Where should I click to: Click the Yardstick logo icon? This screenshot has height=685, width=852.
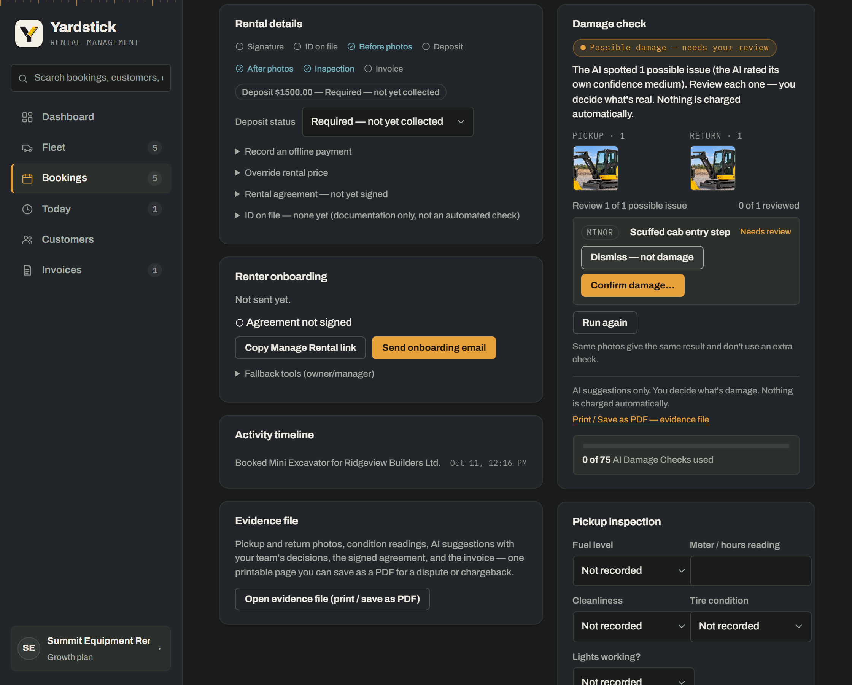(29, 33)
